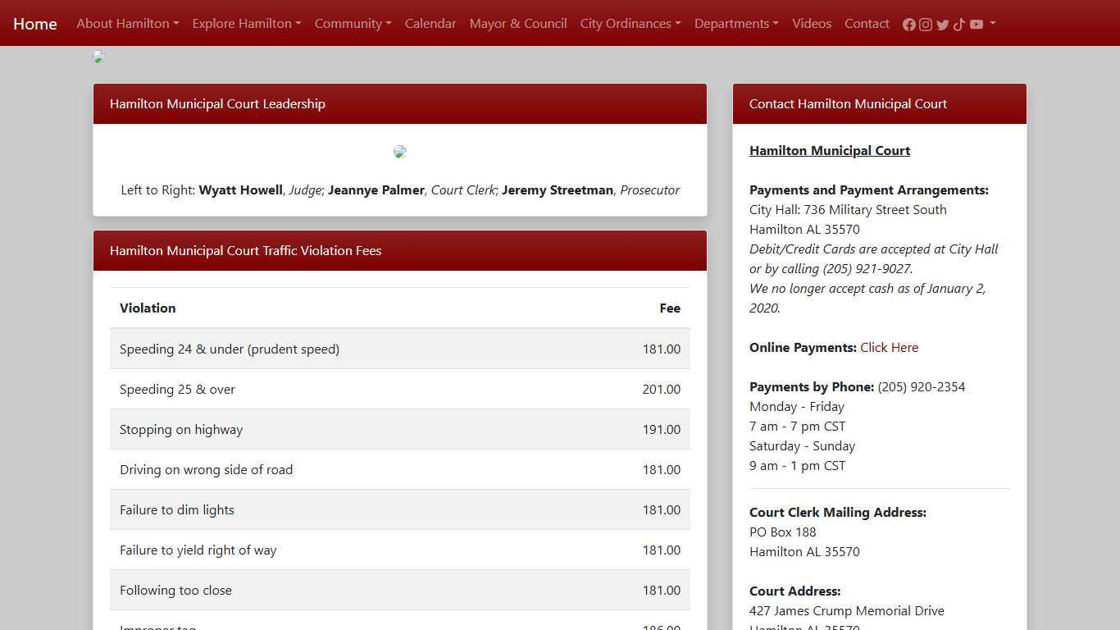Open the City Ordinances dropdown
Screen dimensions: 1120x630
(630, 24)
